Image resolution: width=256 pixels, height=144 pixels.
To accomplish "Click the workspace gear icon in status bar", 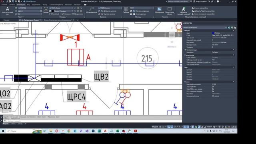I will [214, 127].
